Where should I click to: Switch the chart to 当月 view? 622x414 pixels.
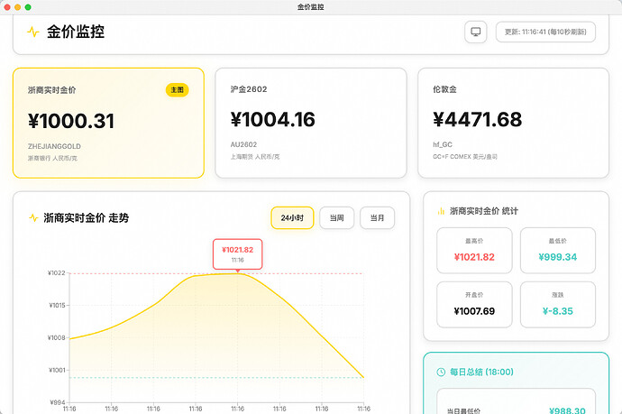(x=377, y=217)
